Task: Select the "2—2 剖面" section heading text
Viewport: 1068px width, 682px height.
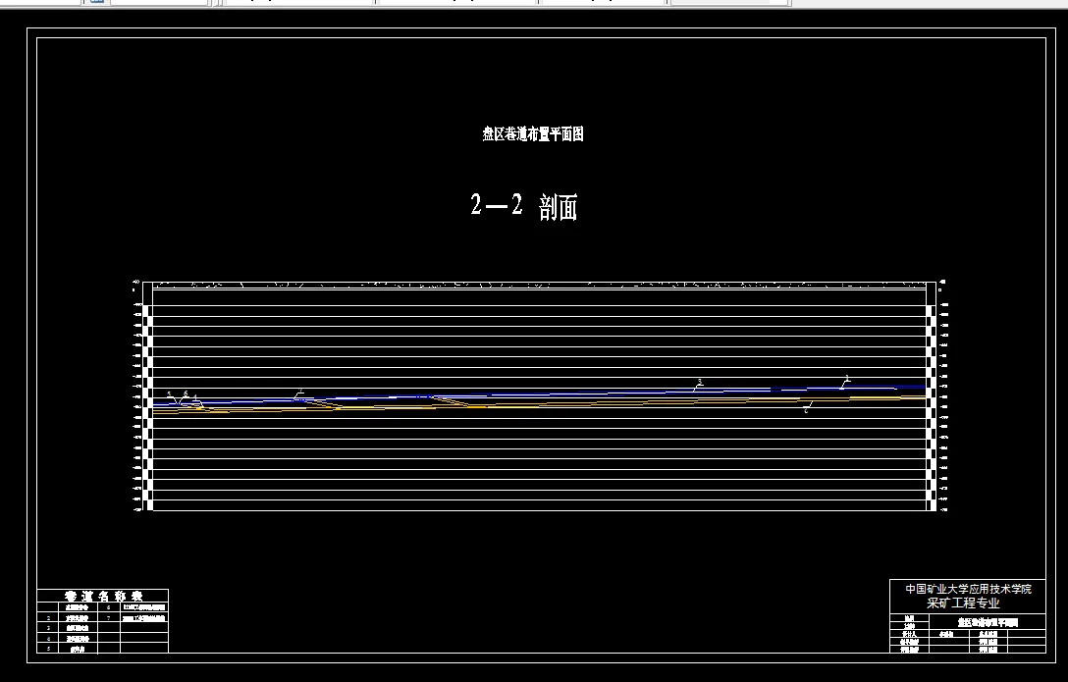Action: 524,206
